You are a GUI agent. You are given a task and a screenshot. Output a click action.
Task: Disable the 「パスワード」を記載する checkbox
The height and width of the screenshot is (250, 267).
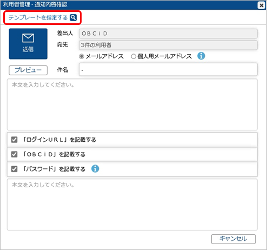click(x=14, y=169)
